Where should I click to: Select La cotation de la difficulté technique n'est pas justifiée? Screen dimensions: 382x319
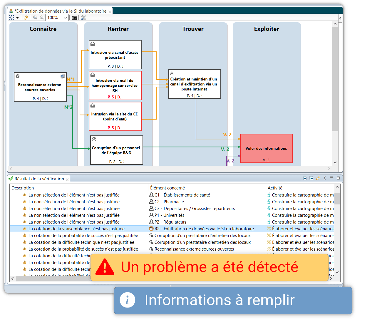coord(81,242)
